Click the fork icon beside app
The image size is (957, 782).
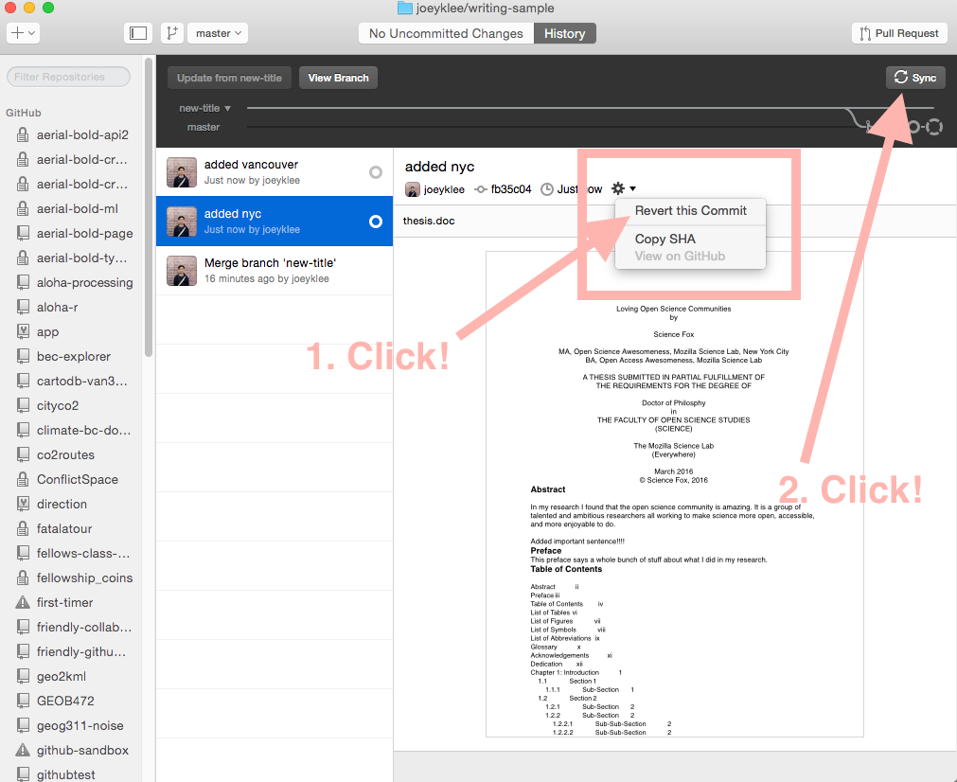[23, 331]
